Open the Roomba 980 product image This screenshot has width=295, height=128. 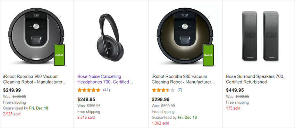185,37
